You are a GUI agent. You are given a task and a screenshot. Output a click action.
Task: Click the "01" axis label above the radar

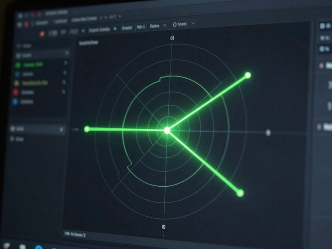click(x=172, y=38)
